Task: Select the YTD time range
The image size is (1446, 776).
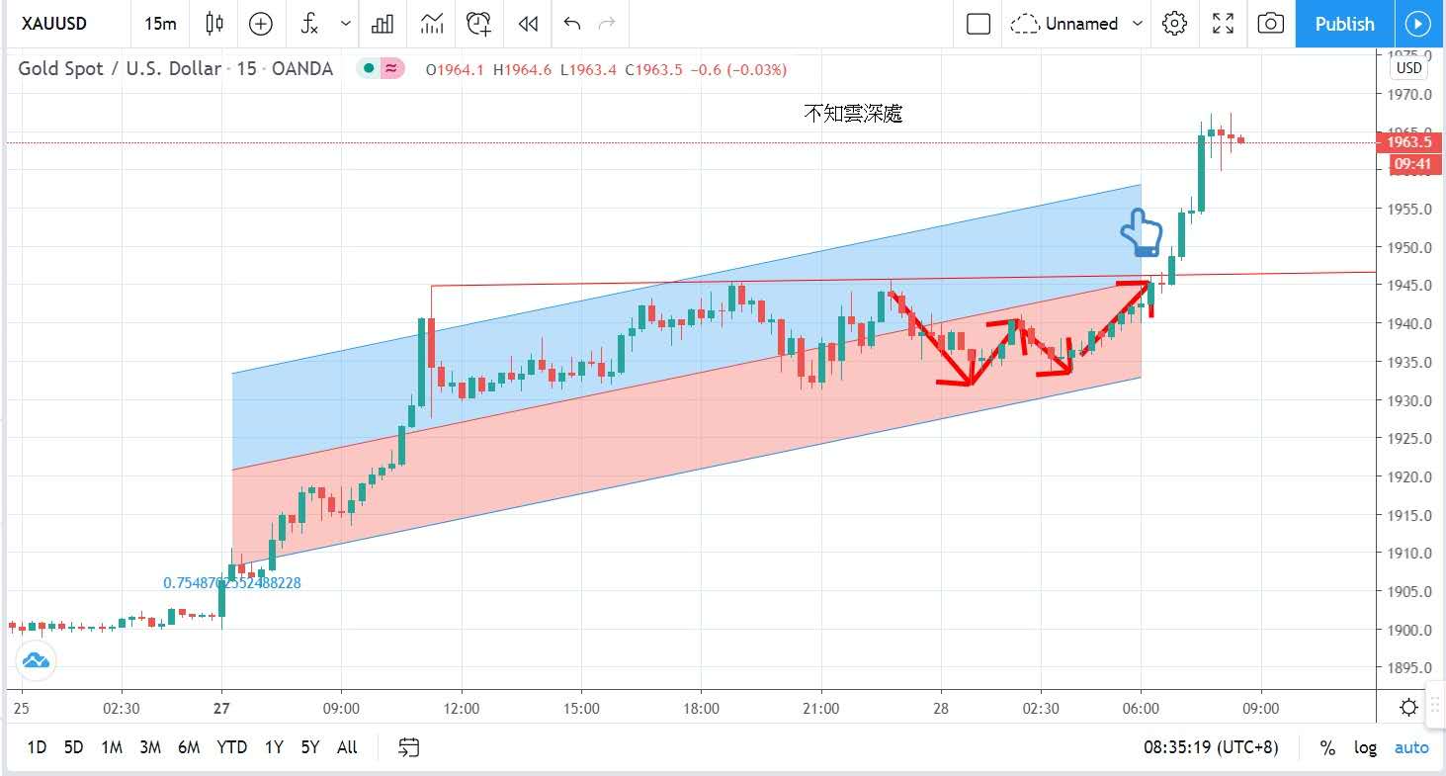Action: pyautogui.click(x=231, y=747)
